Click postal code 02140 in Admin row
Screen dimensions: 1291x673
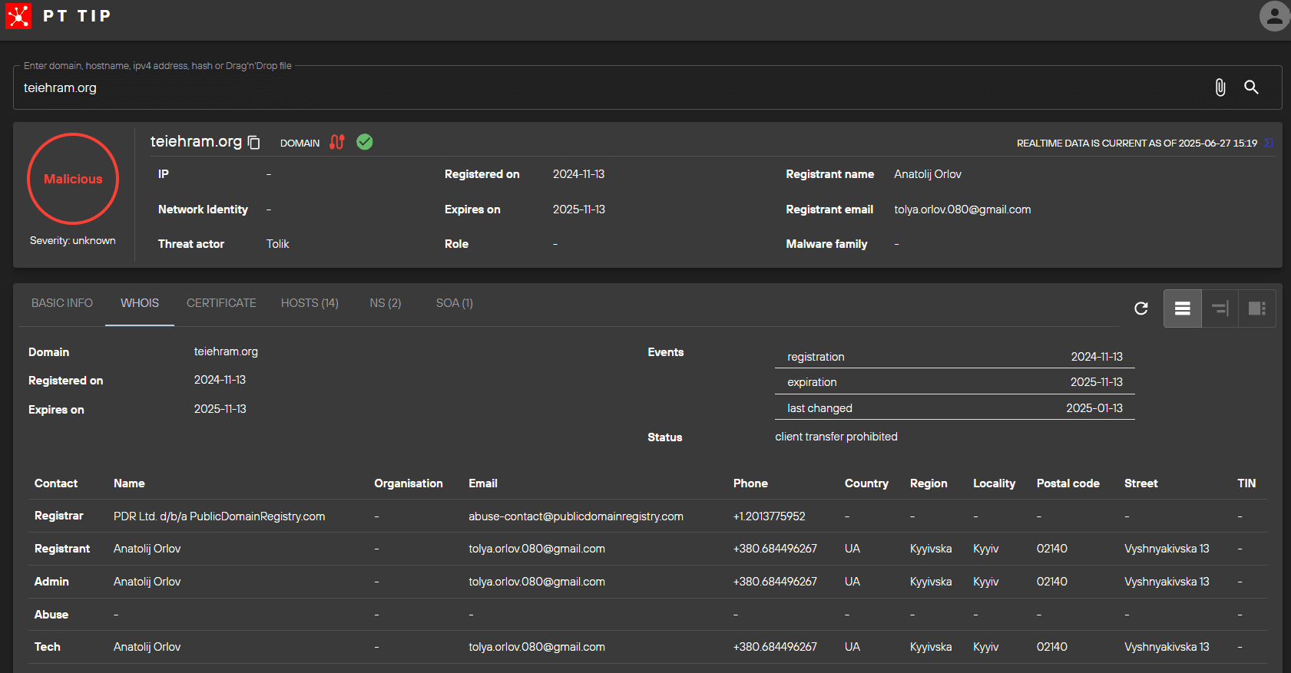point(1051,582)
